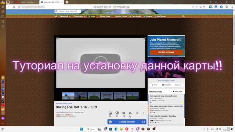Open the Windows Start menu
This screenshot has width=235, height=132.
tap(82, 129)
